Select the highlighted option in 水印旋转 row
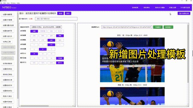 tap(60, 36)
